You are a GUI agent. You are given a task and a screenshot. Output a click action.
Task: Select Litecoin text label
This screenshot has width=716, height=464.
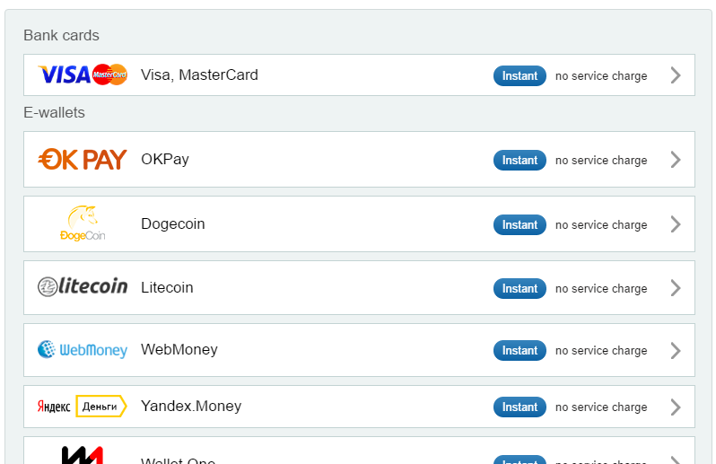pos(167,287)
